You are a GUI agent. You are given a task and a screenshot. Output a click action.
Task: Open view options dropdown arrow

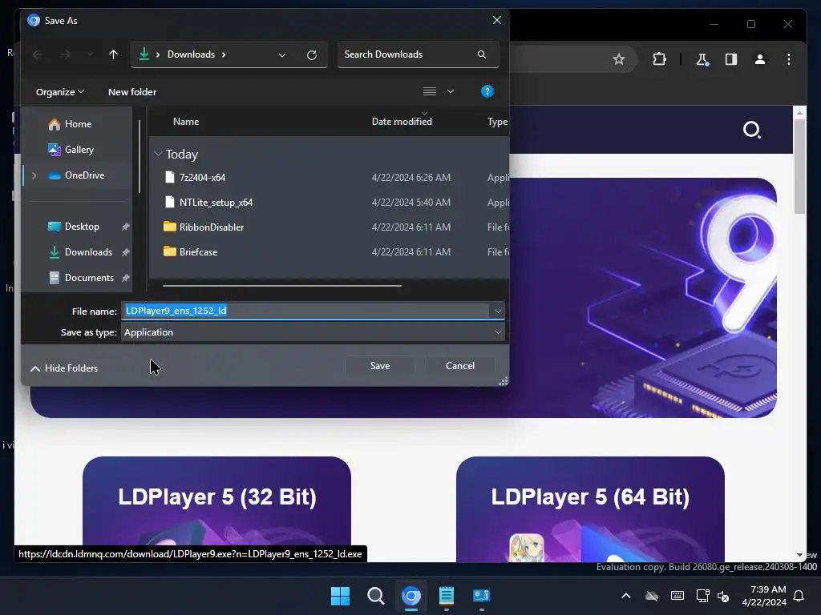click(x=451, y=91)
